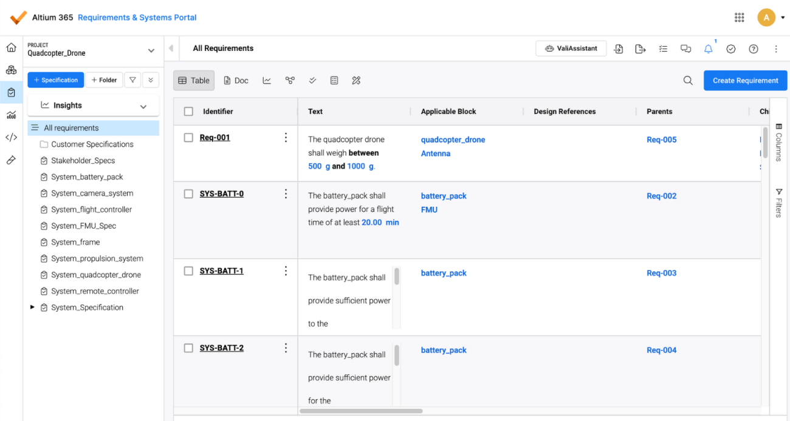Switch to Doc view

(236, 80)
